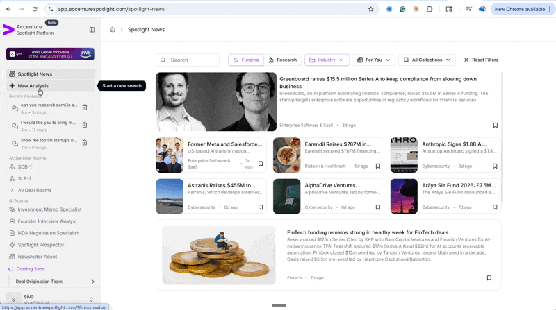Image resolution: width=556 pixels, height=310 pixels.
Task: Open the For You dropdown
Action: 373,60
